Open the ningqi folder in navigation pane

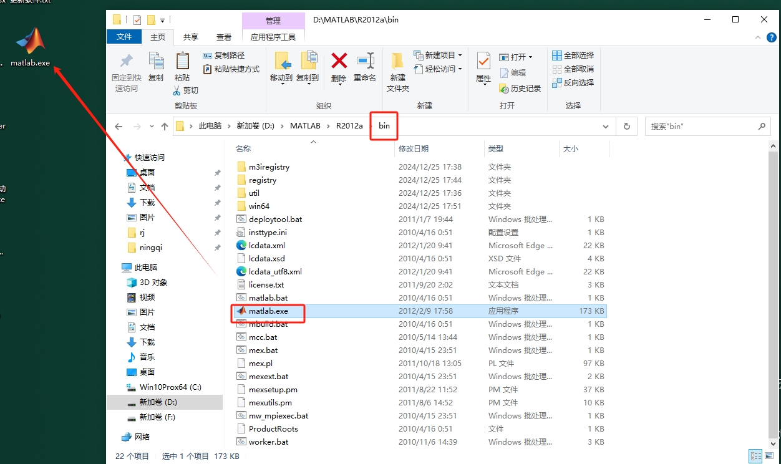[150, 248]
